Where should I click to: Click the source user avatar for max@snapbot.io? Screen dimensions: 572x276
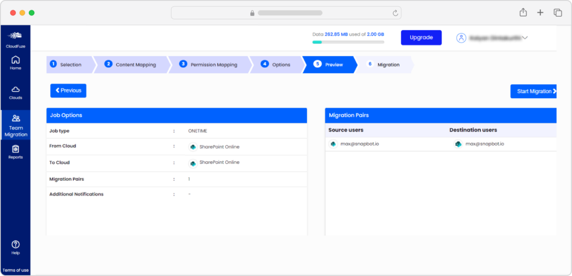pos(333,143)
